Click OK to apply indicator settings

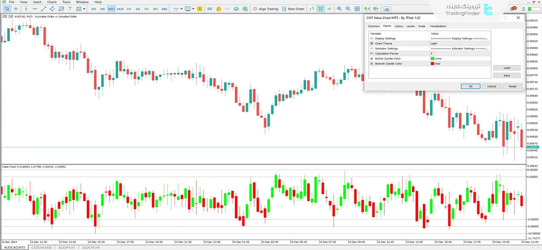coord(470,86)
